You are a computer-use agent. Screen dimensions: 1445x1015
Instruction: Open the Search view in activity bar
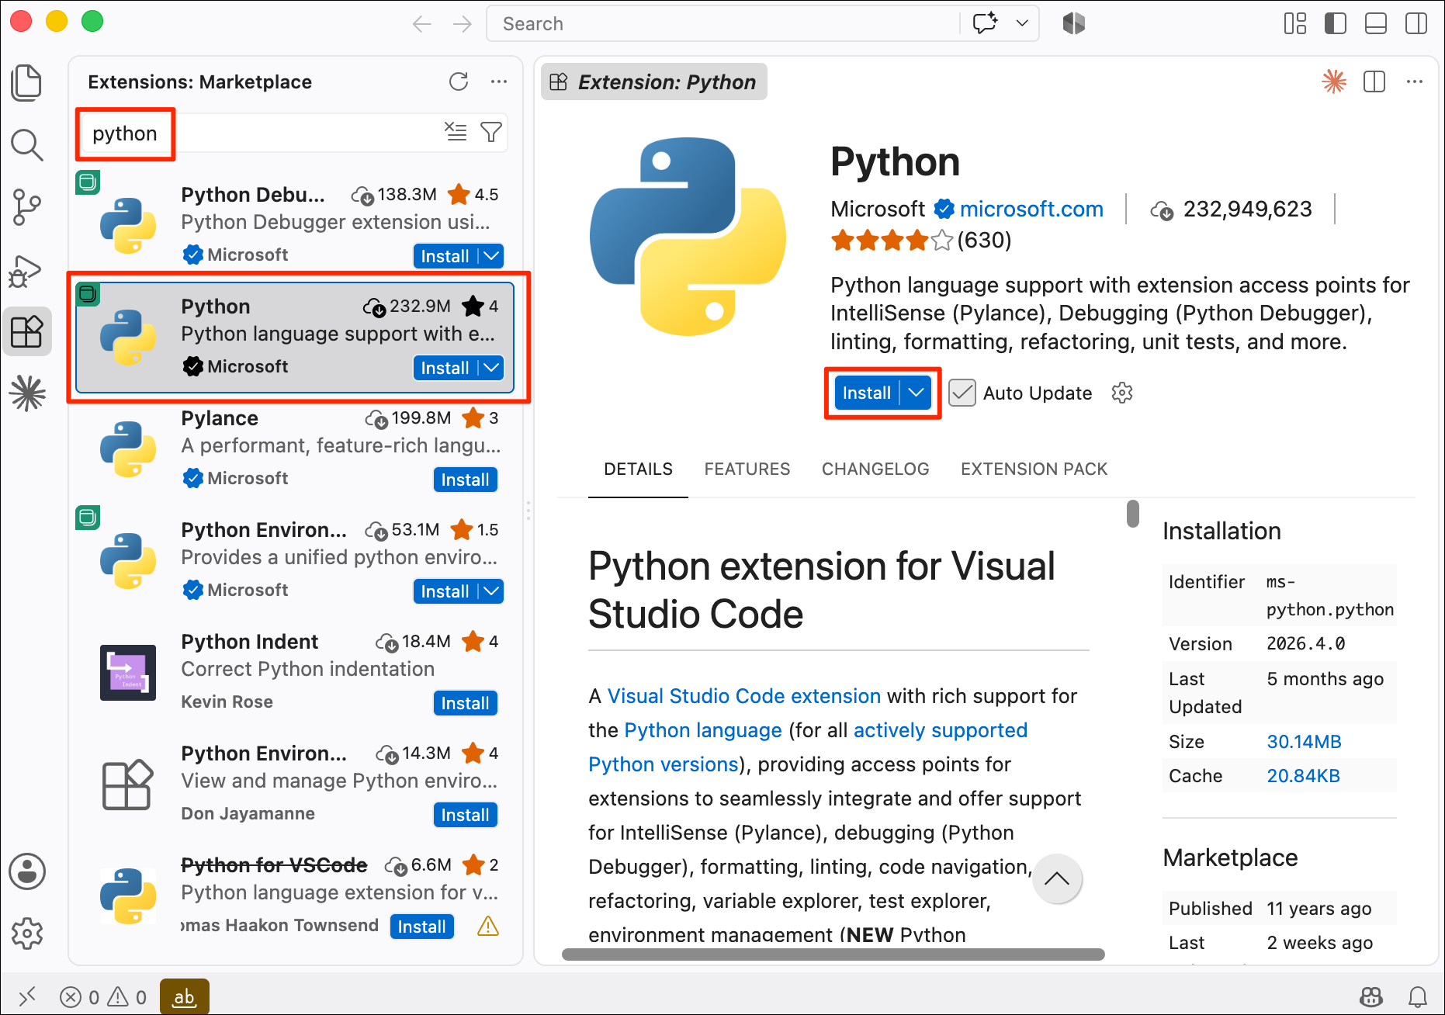(x=27, y=144)
